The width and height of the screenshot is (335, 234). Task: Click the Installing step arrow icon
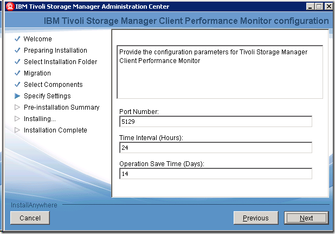click(17, 119)
